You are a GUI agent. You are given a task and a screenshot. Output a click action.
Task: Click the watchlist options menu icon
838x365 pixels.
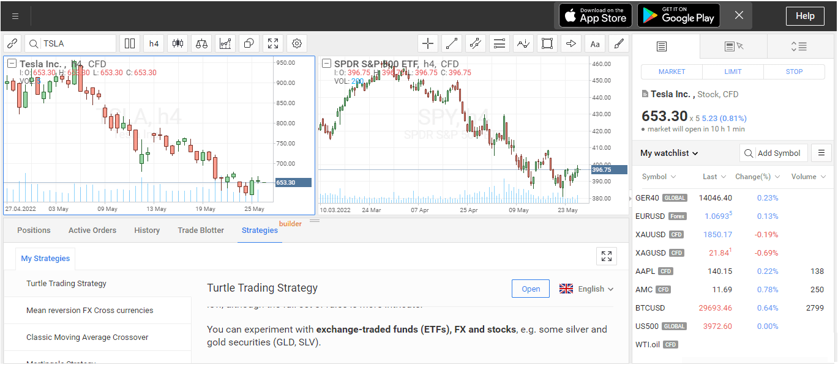point(821,153)
